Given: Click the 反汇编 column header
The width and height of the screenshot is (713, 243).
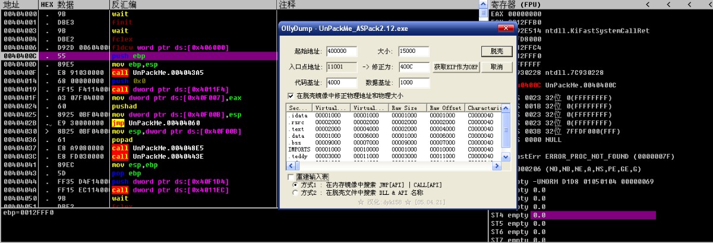Looking at the screenshot, I should (193, 4).
